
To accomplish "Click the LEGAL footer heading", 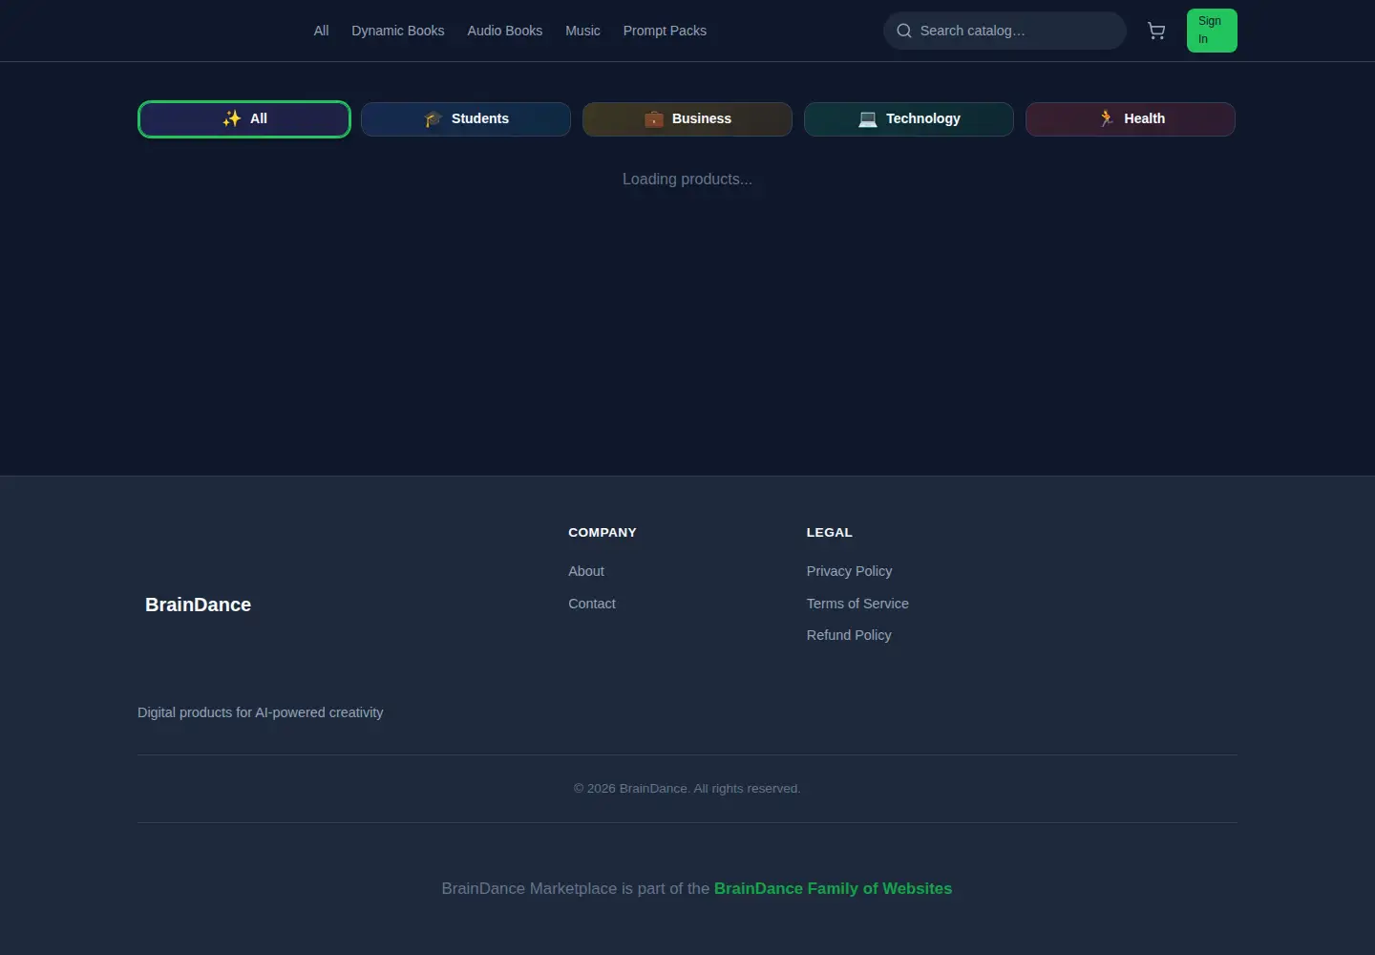I will click(x=829, y=532).
